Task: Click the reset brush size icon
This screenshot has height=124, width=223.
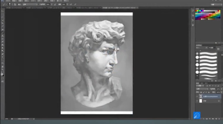Action: click(206, 48)
